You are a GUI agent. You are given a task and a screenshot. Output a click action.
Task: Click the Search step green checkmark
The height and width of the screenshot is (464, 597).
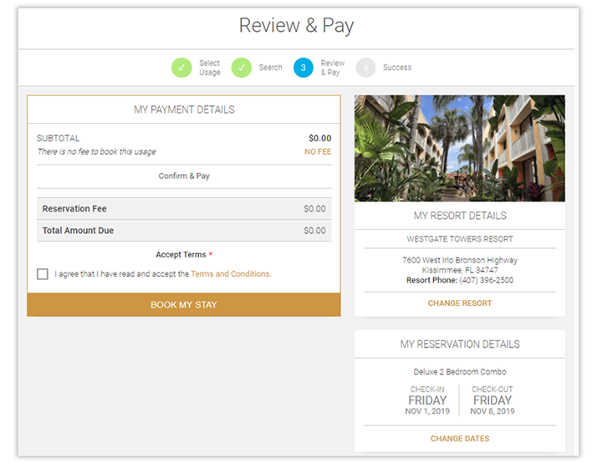pyautogui.click(x=242, y=68)
